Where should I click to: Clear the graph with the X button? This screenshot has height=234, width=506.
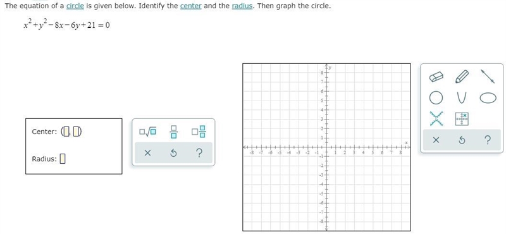pos(436,140)
